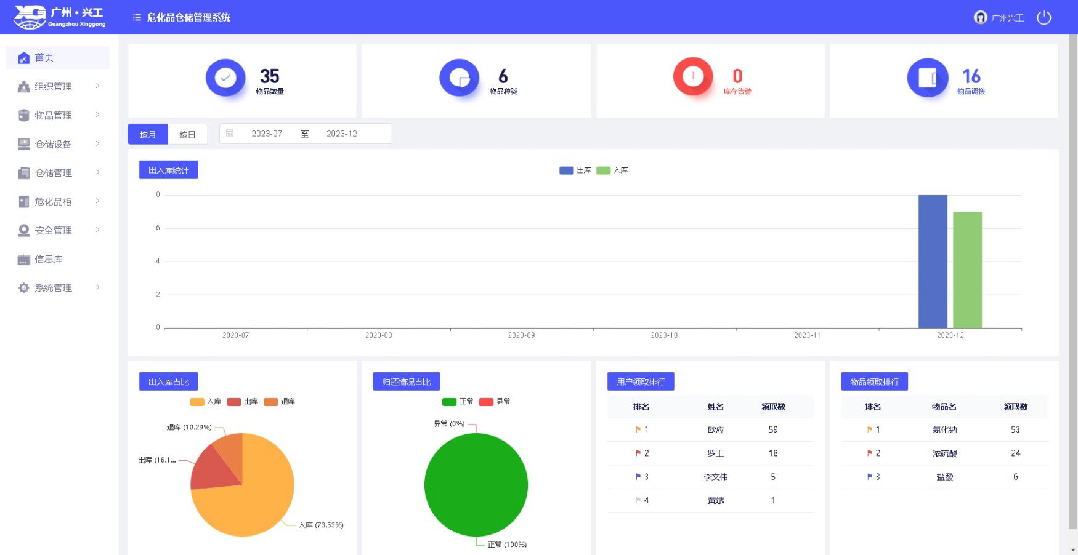Click the 退库 orange legend swatch
This screenshot has width=1078, height=555.
[270, 402]
